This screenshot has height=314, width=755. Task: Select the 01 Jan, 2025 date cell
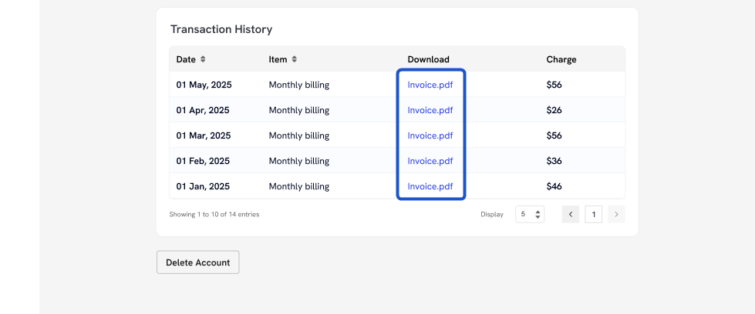[204, 186]
